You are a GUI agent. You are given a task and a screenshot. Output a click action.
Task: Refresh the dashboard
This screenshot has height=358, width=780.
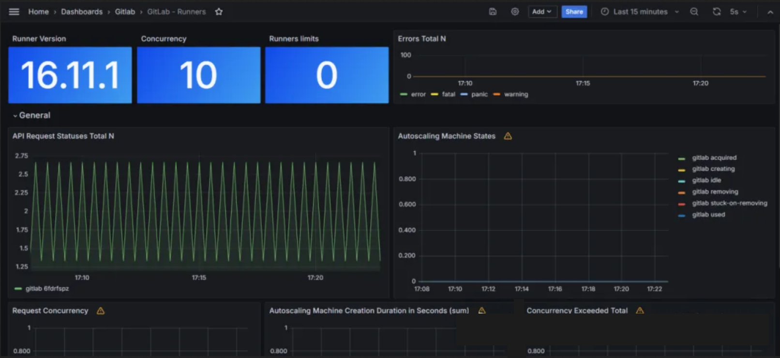pyautogui.click(x=717, y=12)
